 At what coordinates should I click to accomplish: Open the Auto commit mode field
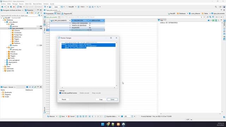pyautogui.click(x=56, y=7)
